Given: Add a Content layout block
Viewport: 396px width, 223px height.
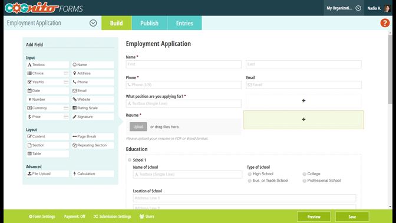Looking at the screenshot, I should click(48, 136).
